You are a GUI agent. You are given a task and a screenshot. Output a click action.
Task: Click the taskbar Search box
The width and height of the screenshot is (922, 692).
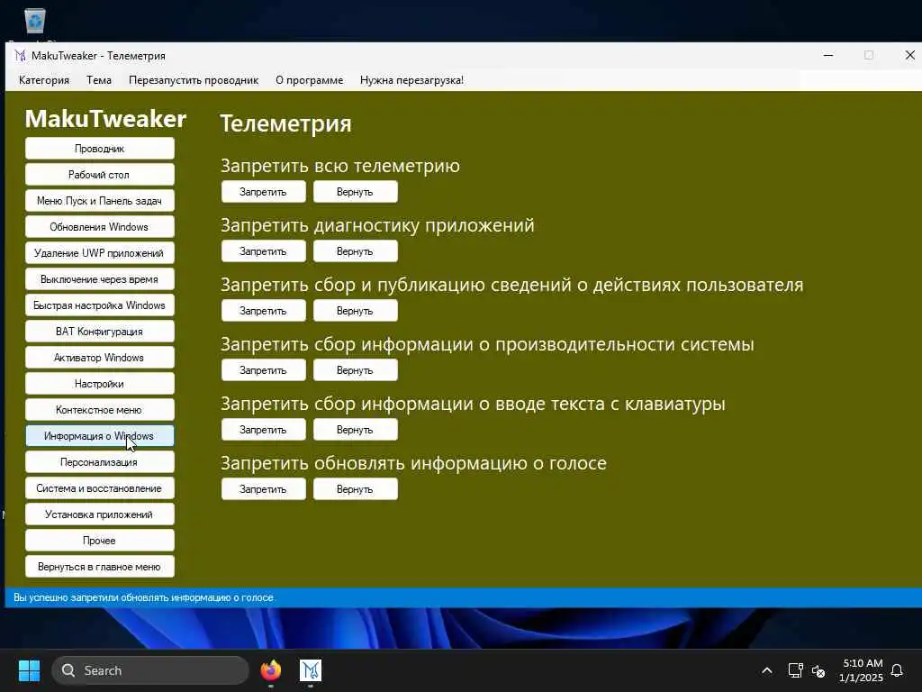(x=150, y=670)
